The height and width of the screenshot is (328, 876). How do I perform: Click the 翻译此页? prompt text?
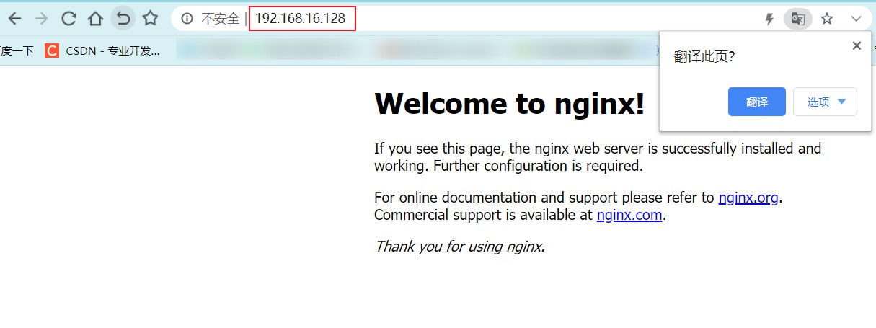tap(704, 57)
